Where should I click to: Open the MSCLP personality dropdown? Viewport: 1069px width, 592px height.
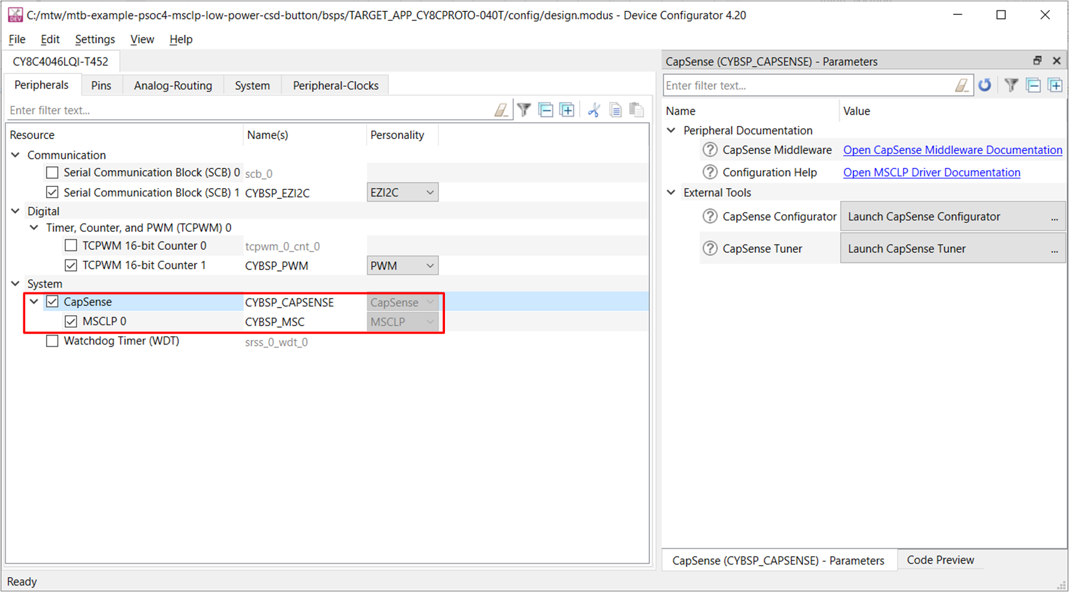(x=402, y=322)
